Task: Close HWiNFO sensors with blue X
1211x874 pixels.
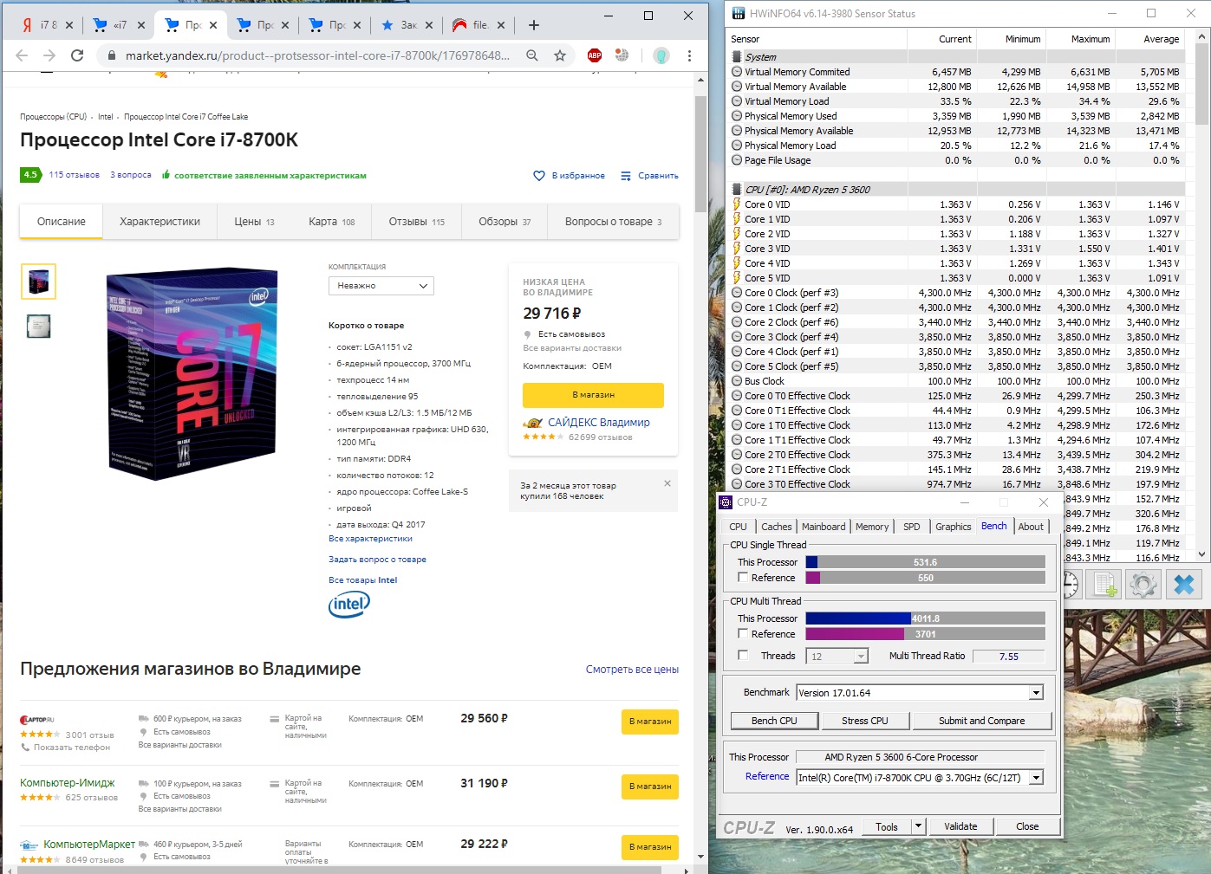Action: click(x=1183, y=585)
